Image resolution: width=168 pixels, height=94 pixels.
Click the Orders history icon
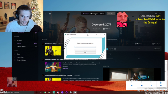coord(15,60)
